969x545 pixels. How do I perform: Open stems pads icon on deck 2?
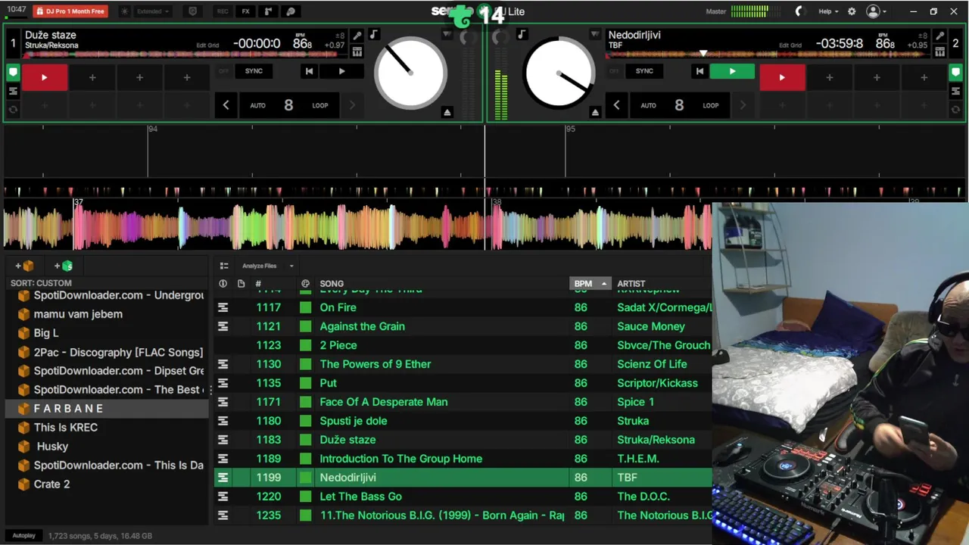(x=939, y=52)
